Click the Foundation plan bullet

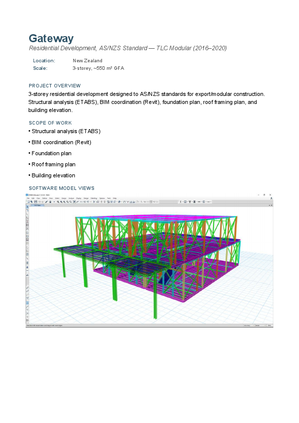click(x=50, y=154)
